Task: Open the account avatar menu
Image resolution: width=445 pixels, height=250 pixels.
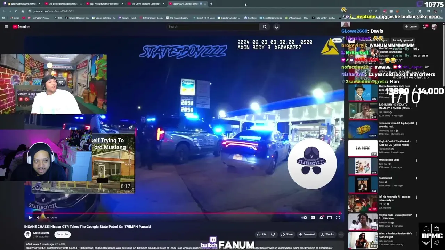Action: click(434, 27)
